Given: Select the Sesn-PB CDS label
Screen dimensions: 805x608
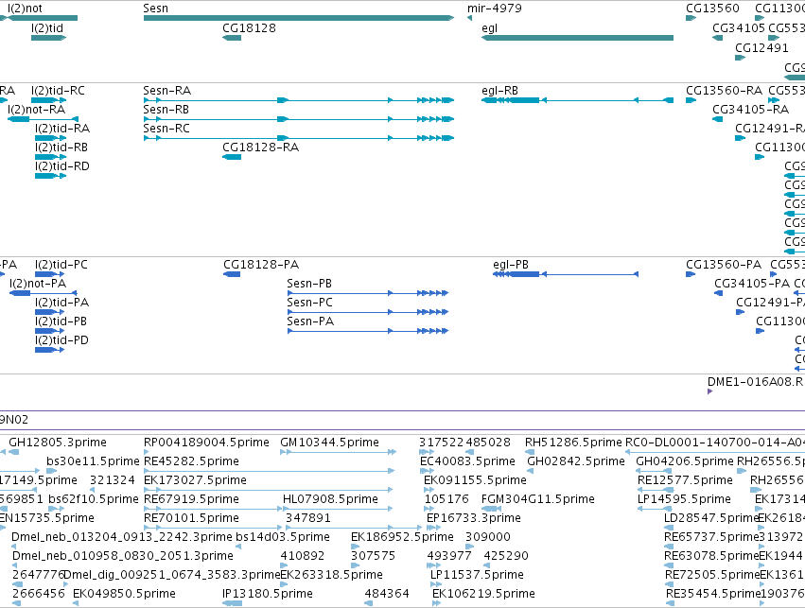Looking at the screenshot, I should (309, 284).
